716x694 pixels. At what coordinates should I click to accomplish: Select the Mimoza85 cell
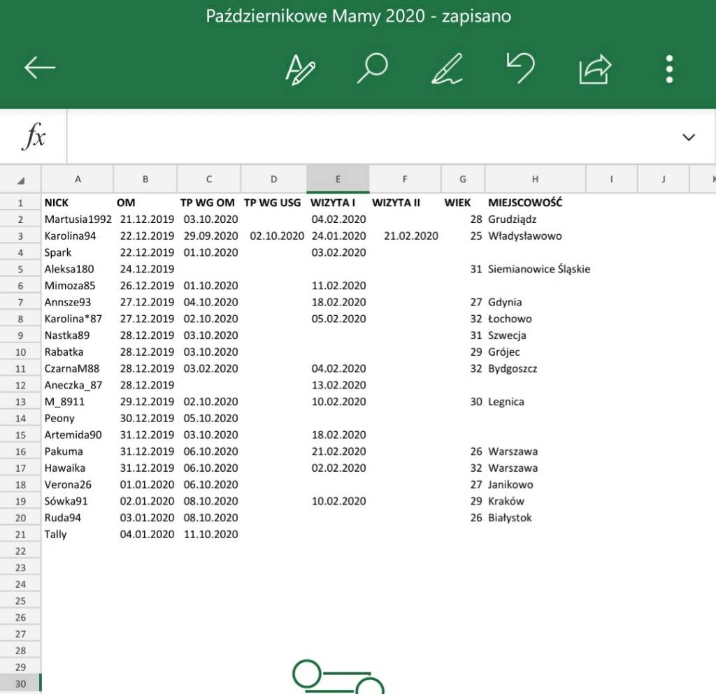click(x=78, y=286)
